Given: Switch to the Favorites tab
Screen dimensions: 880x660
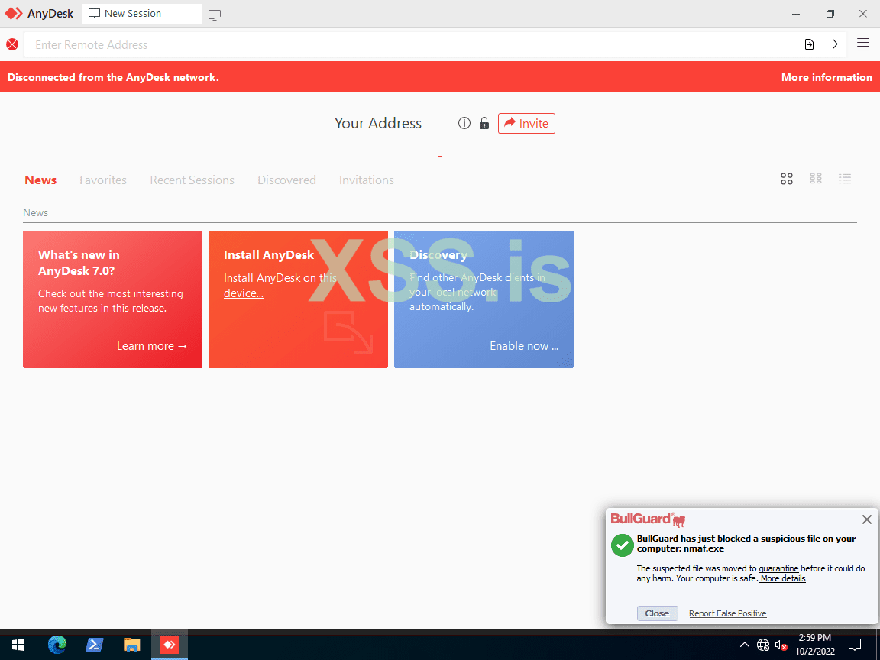Looking at the screenshot, I should pyautogui.click(x=103, y=180).
